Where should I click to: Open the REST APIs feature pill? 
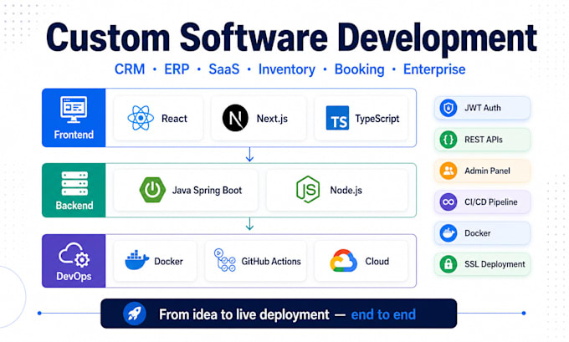point(482,140)
